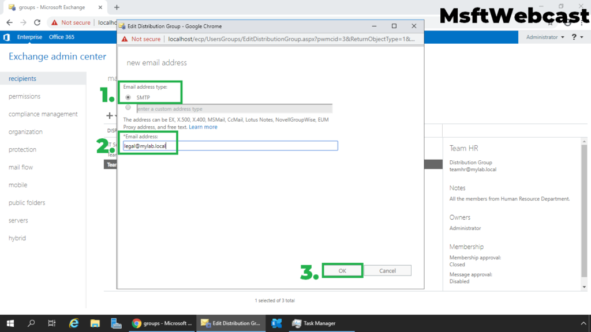Go to compliance management

click(x=43, y=114)
